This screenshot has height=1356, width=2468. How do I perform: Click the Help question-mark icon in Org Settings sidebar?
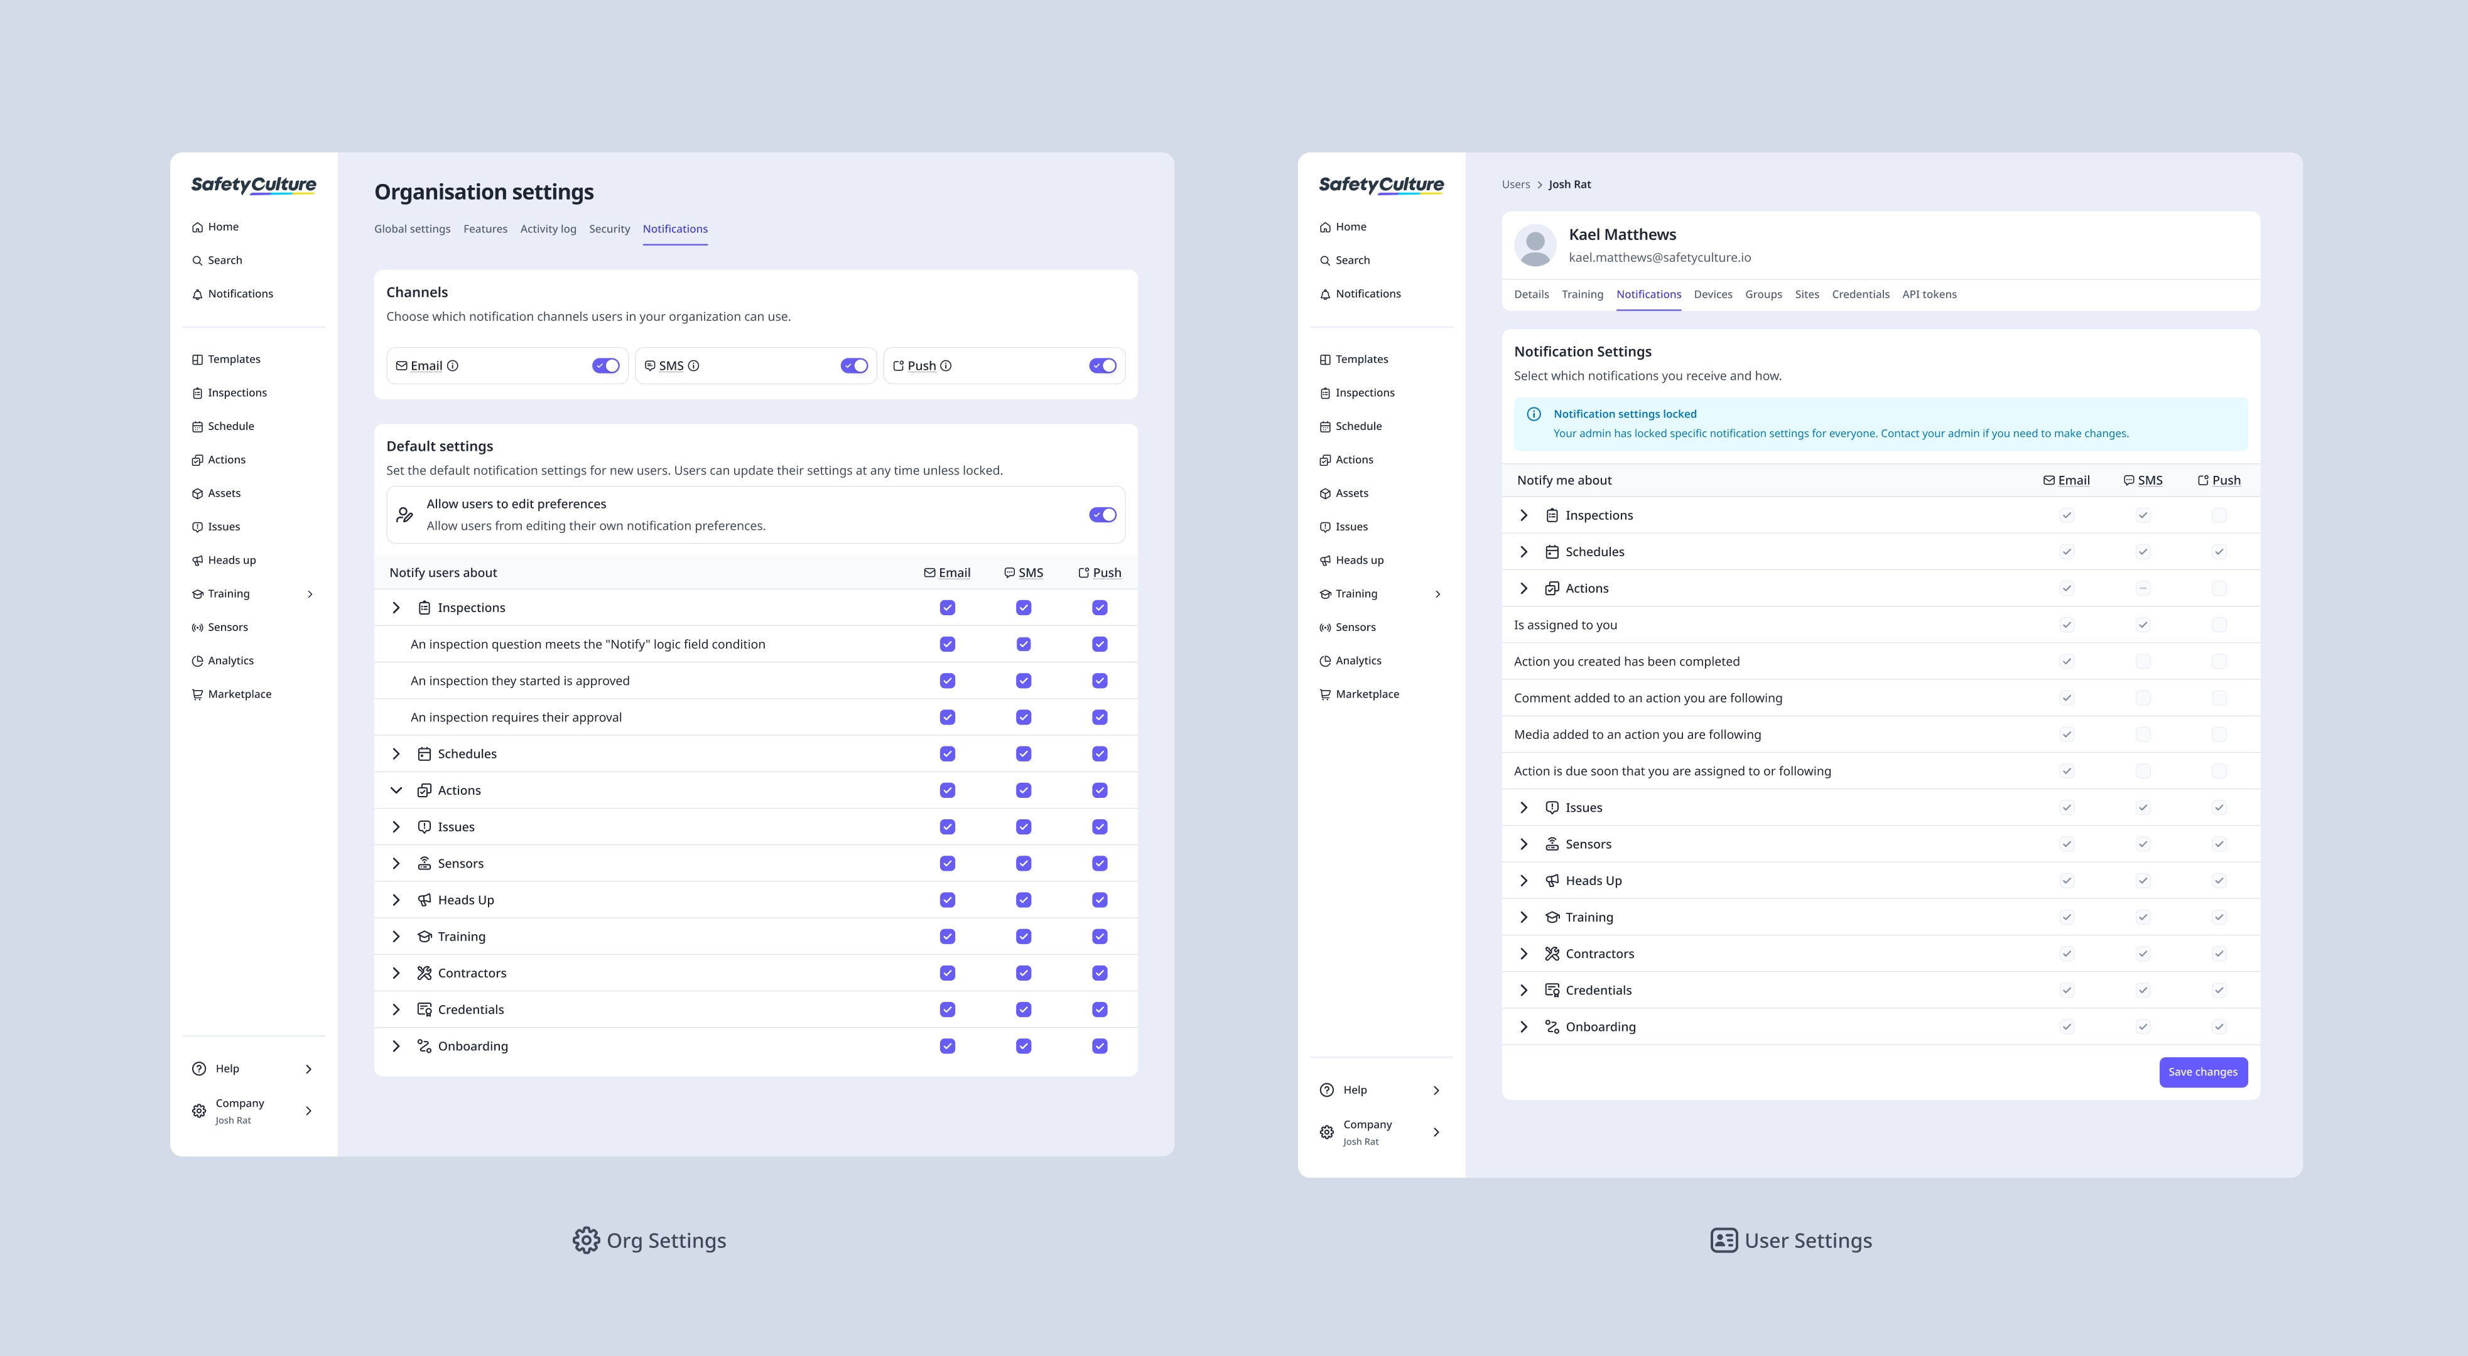coord(199,1068)
